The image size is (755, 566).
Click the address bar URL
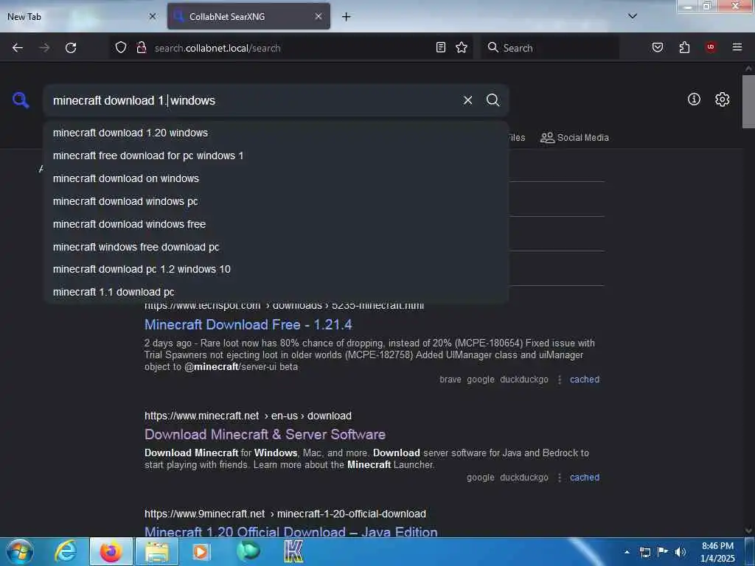coord(218,48)
